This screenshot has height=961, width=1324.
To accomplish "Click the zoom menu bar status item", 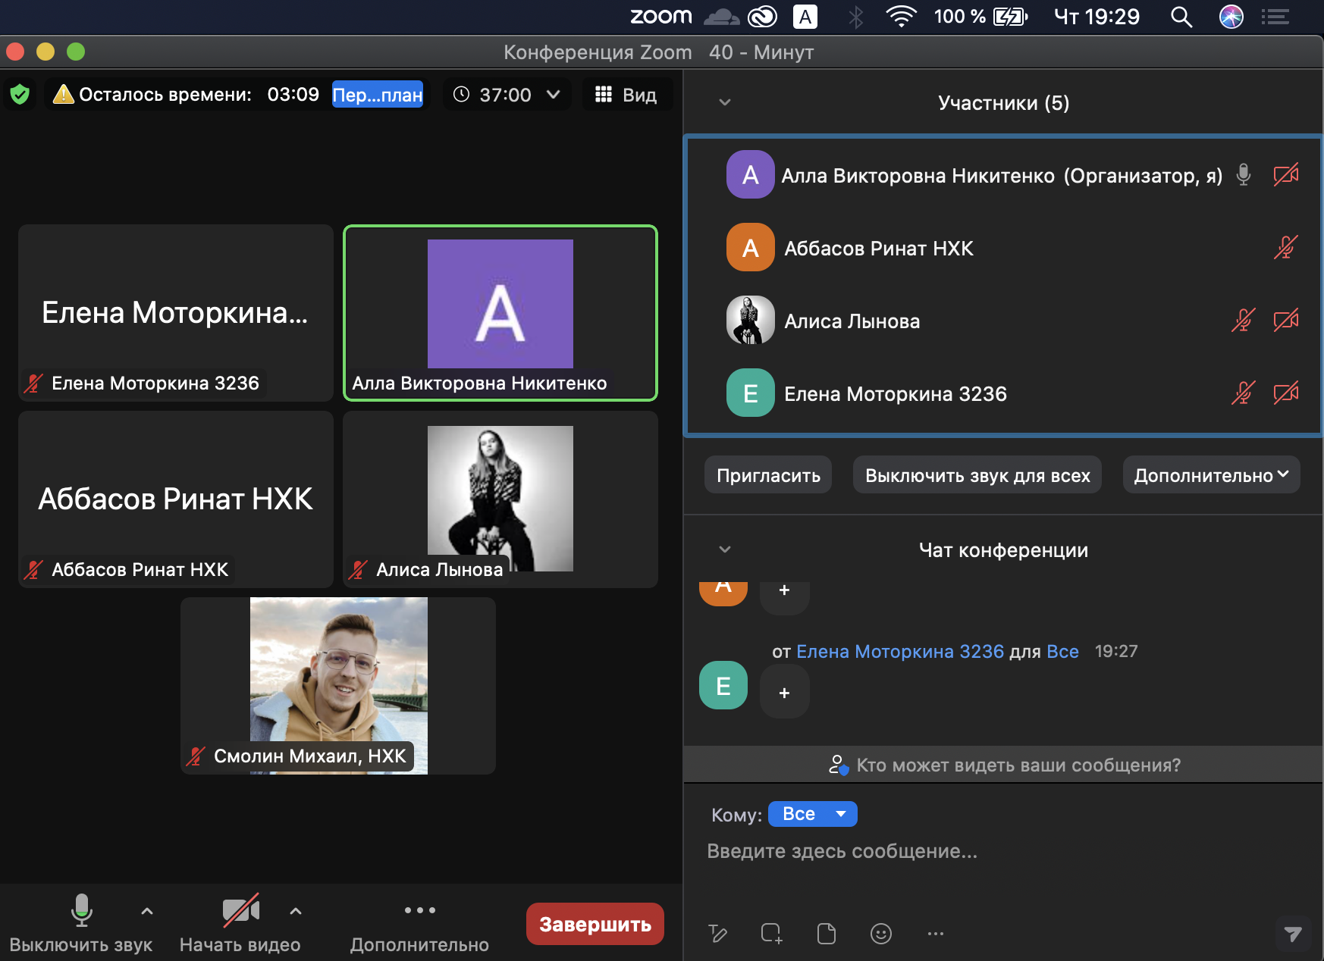I will tap(661, 16).
